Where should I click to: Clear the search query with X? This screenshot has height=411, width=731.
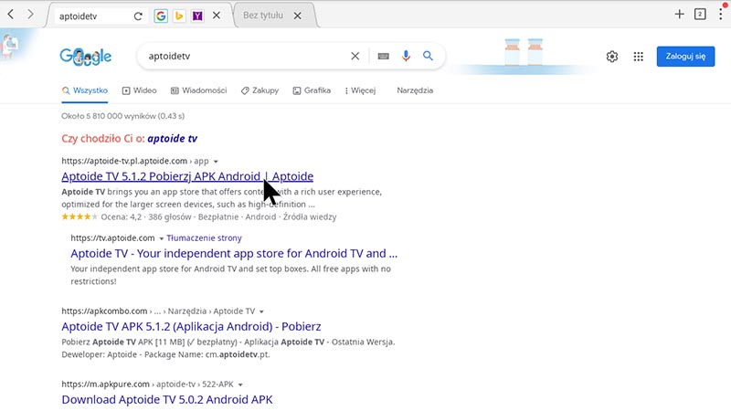[x=355, y=56]
